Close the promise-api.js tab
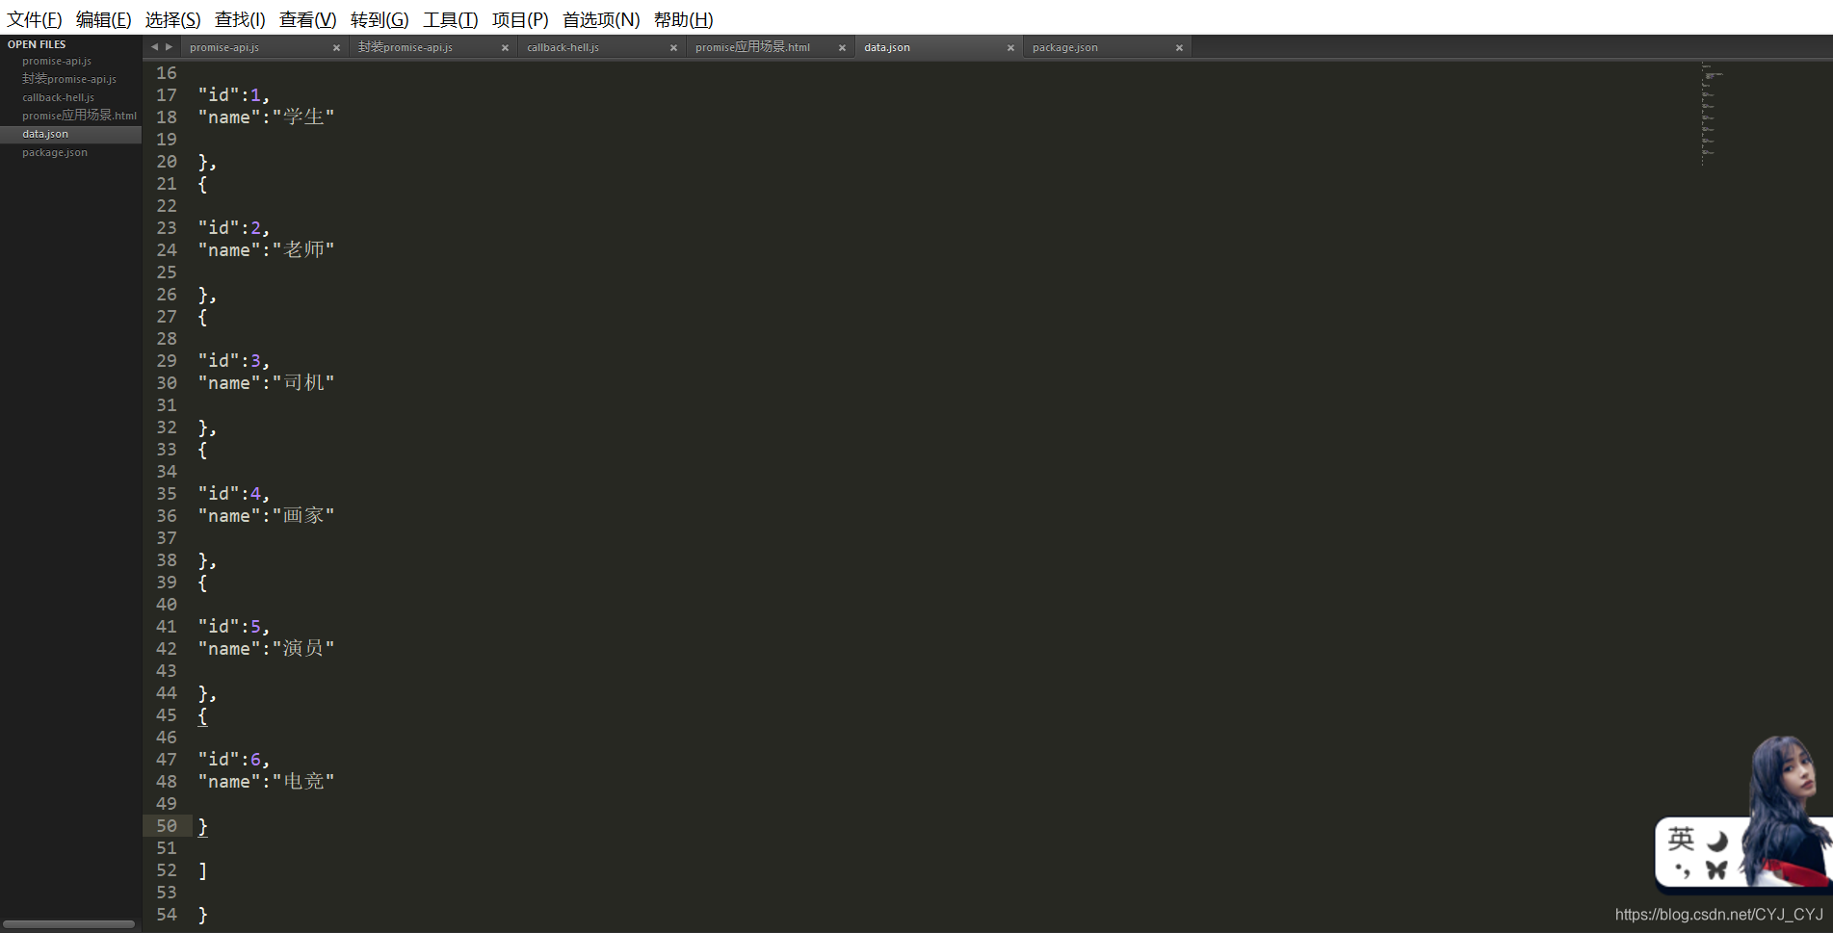Screen dimensions: 1833x933 pos(336,48)
